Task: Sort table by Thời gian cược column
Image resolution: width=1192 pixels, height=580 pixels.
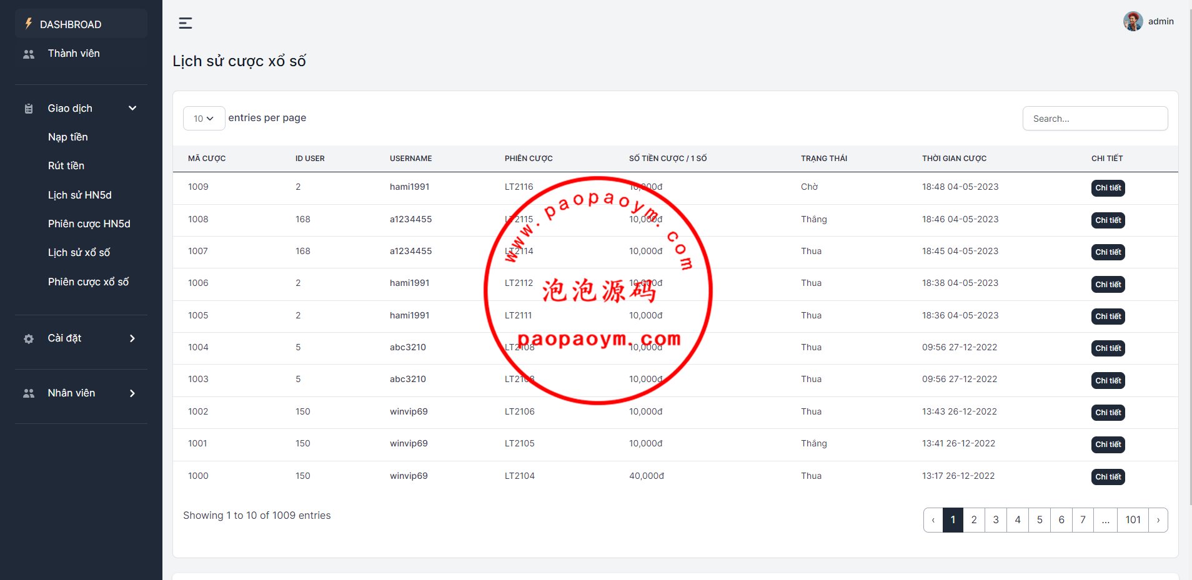Action: [x=954, y=159]
